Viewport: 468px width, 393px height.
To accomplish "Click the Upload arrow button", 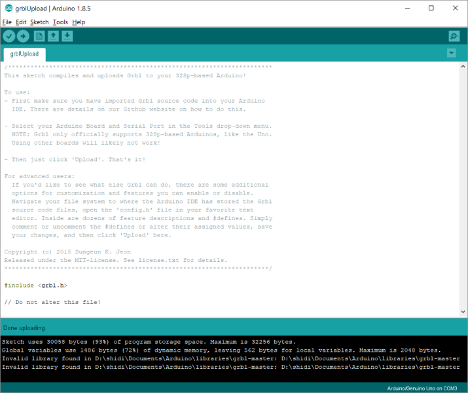I will (x=23, y=37).
